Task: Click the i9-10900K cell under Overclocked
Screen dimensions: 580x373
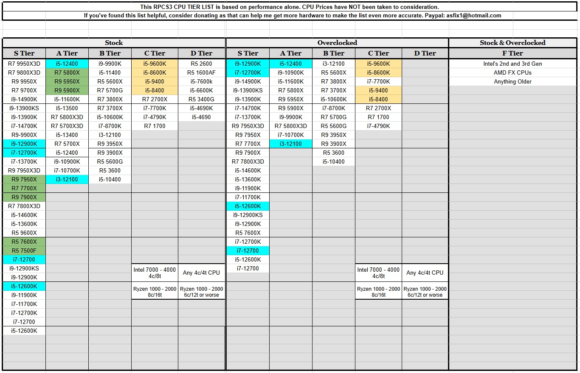Action: [291, 72]
